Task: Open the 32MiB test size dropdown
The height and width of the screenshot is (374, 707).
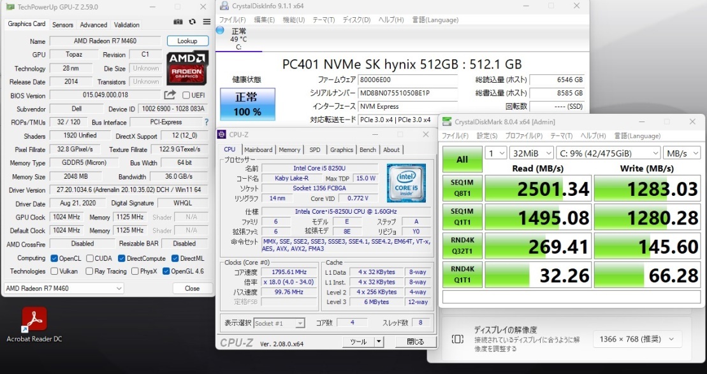Action: (x=532, y=153)
